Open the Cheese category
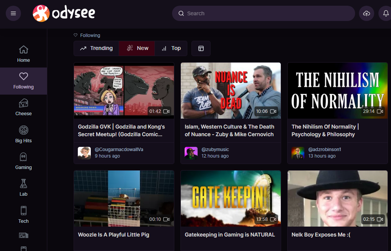Image resolution: width=391 pixels, height=251 pixels. (23, 108)
